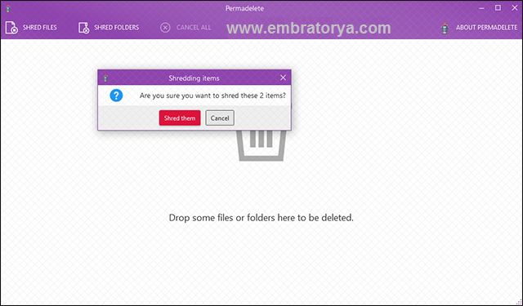Click the 'Are you sure you want to shred' message
Image resolution: width=523 pixels, height=306 pixels.
tap(212, 95)
